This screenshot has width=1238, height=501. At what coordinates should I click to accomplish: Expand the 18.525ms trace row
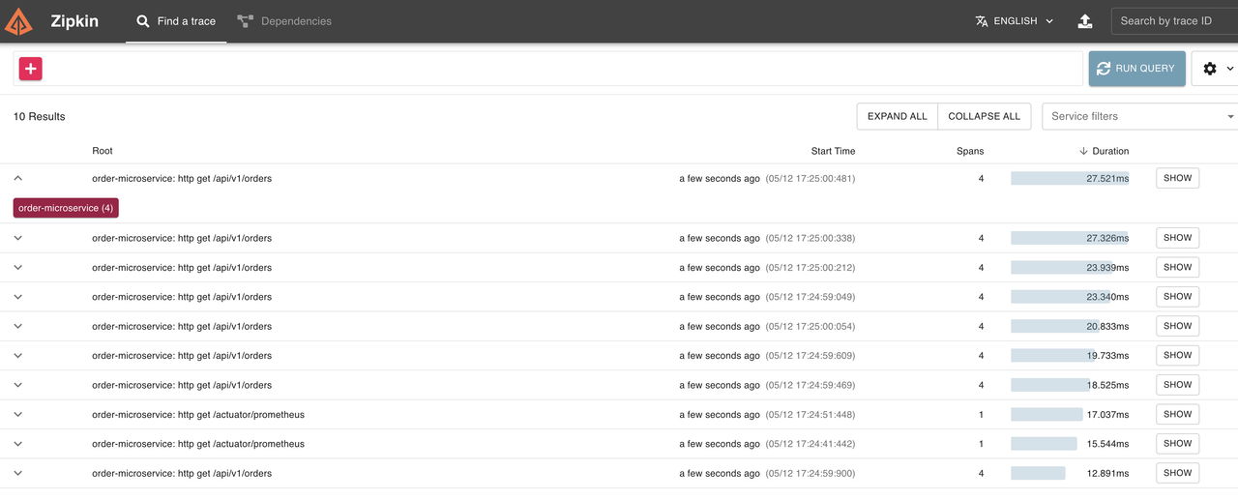pos(18,385)
